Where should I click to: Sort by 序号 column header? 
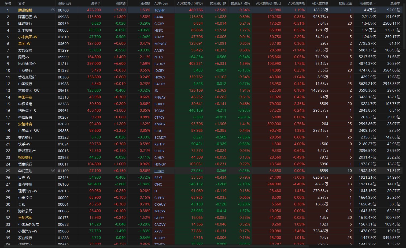coord(8,3)
